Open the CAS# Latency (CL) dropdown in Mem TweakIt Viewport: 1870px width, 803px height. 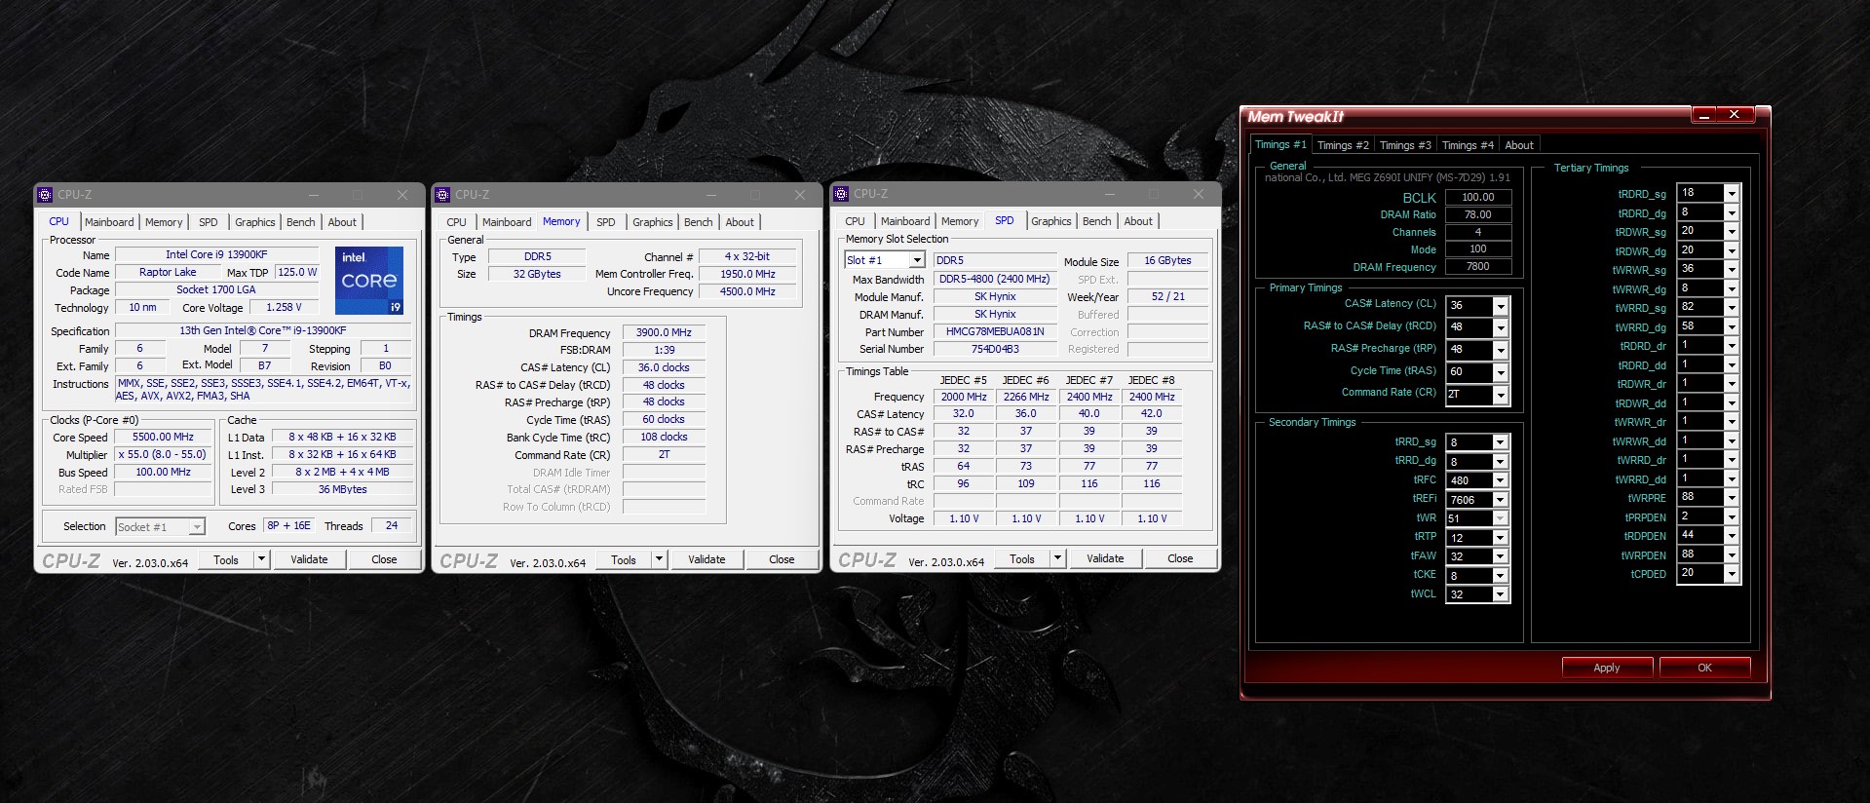click(x=1501, y=306)
